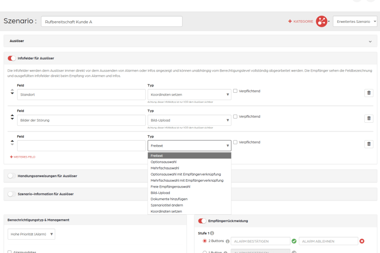
Task: Move the Standort field down with arrow
Action: coord(12,94)
